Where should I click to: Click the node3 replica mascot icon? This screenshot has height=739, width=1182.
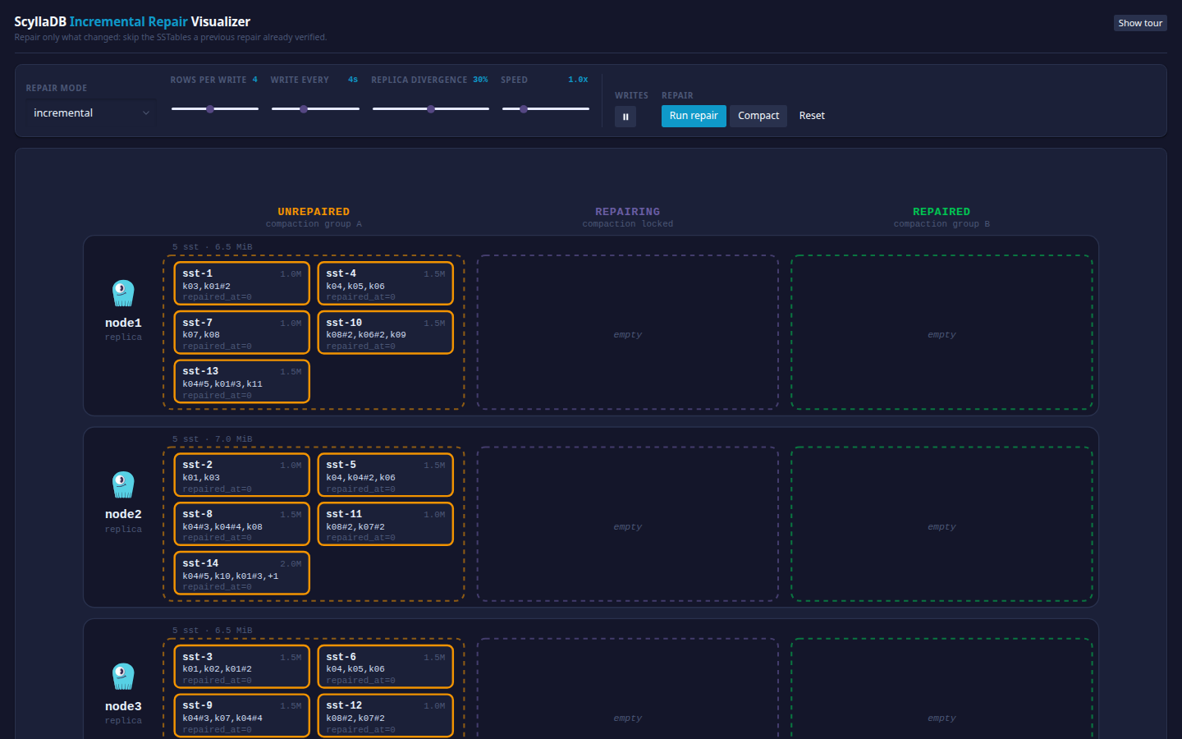pyautogui.click(x=123, y=677)
